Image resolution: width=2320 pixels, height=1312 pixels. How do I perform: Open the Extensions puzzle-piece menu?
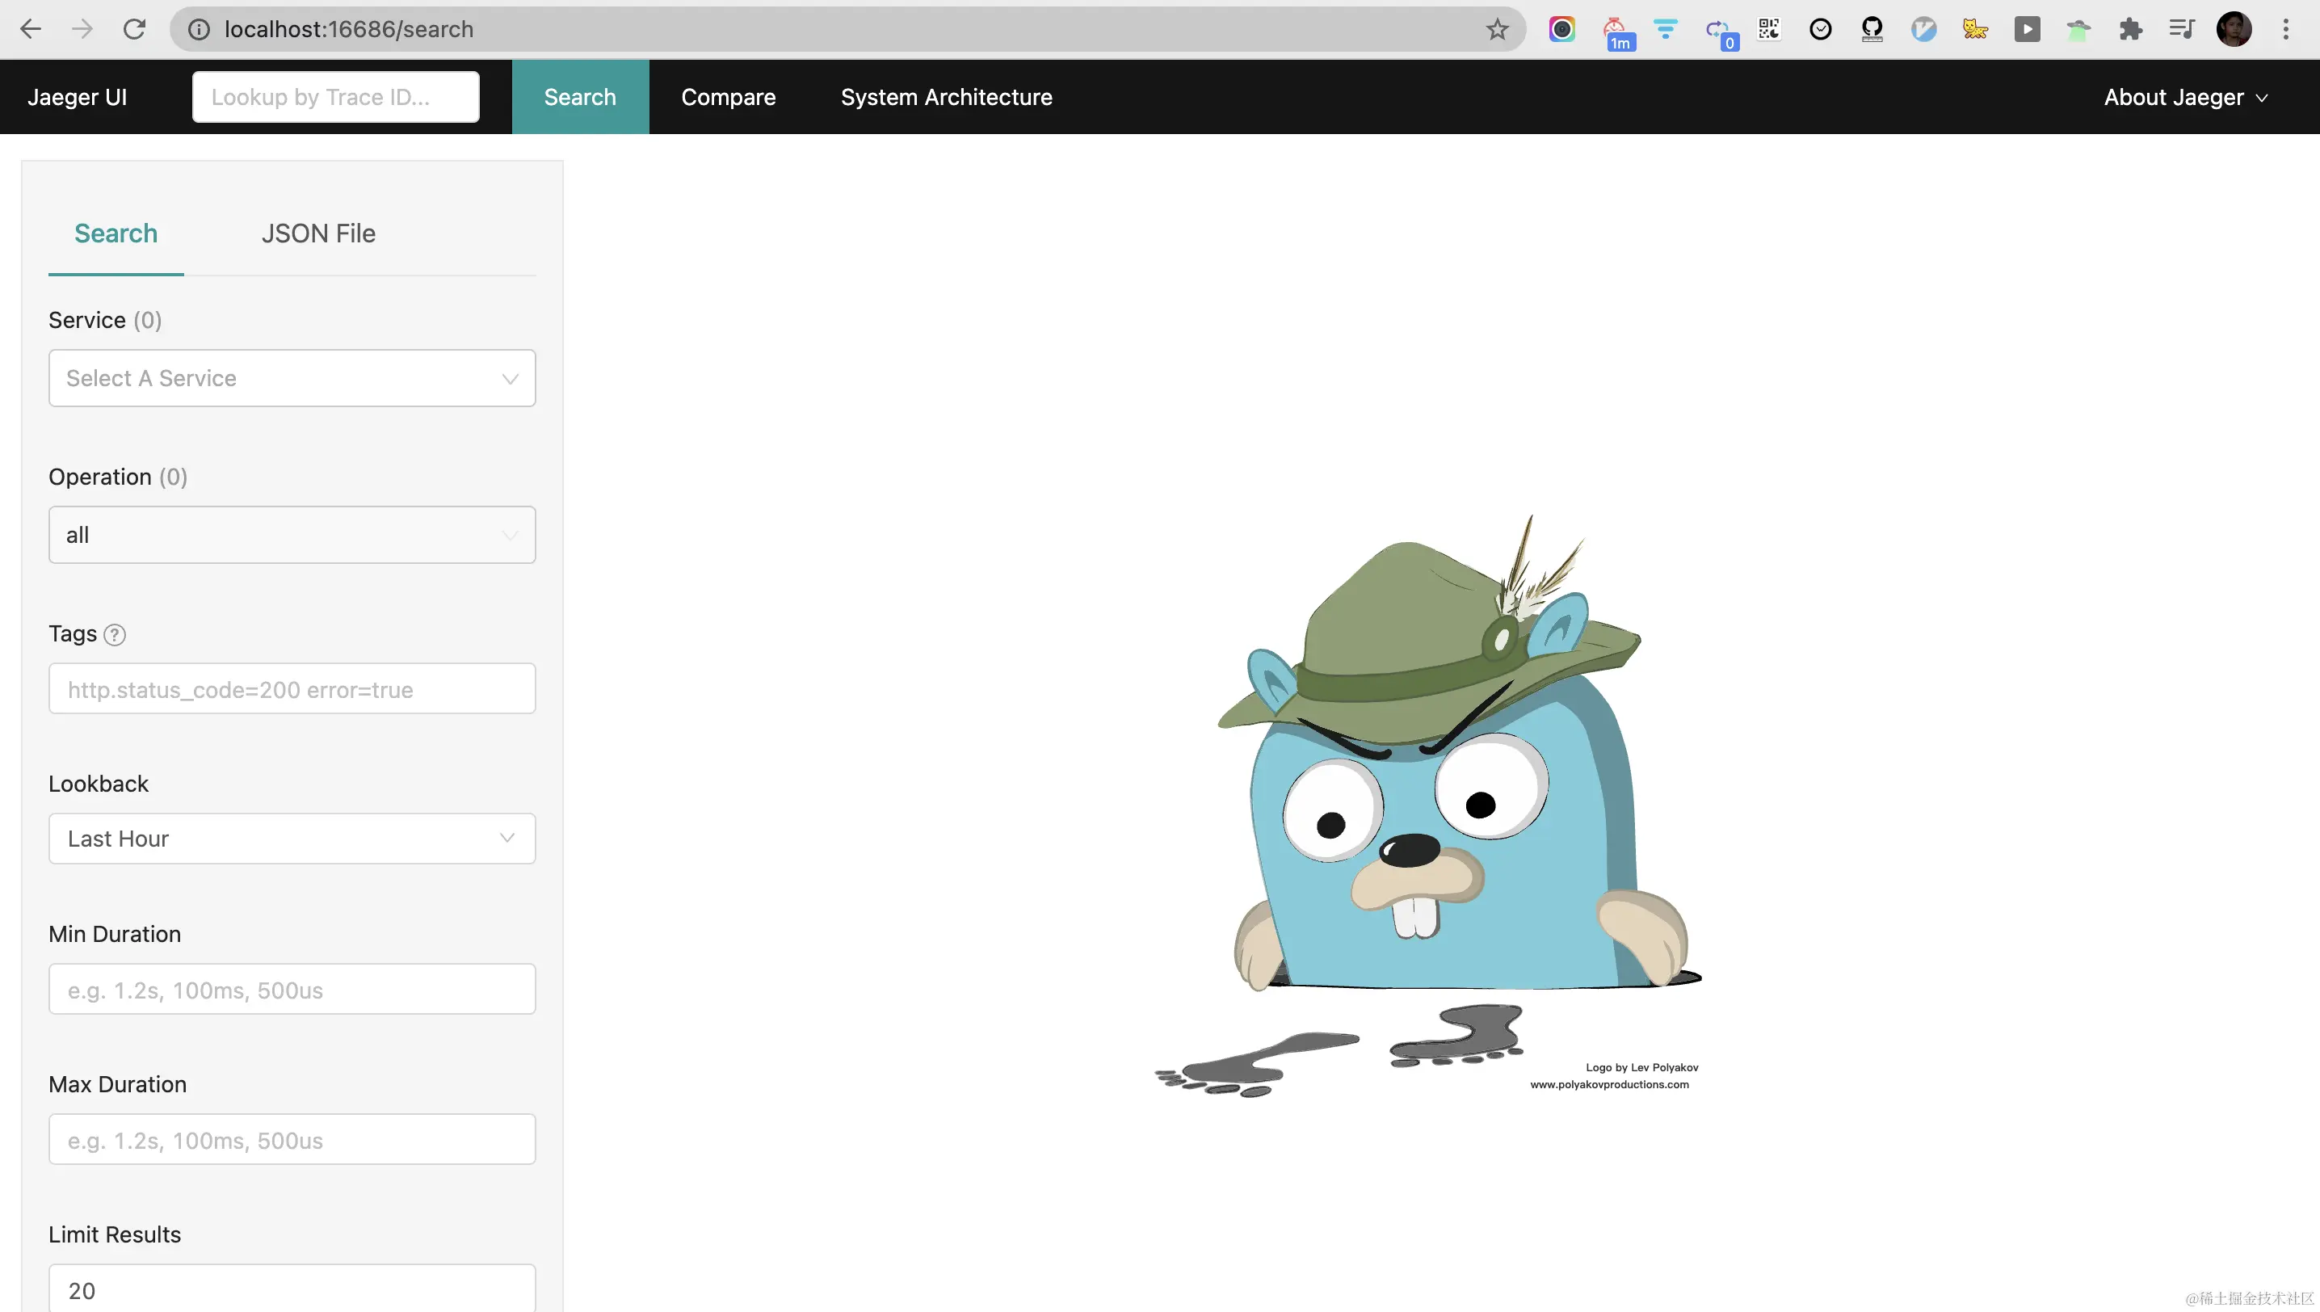tap(2130, 30)
